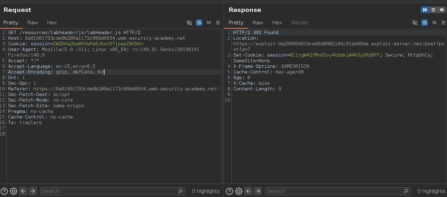Click the Response search magnifier icon
447x197 pixels.
406,191
